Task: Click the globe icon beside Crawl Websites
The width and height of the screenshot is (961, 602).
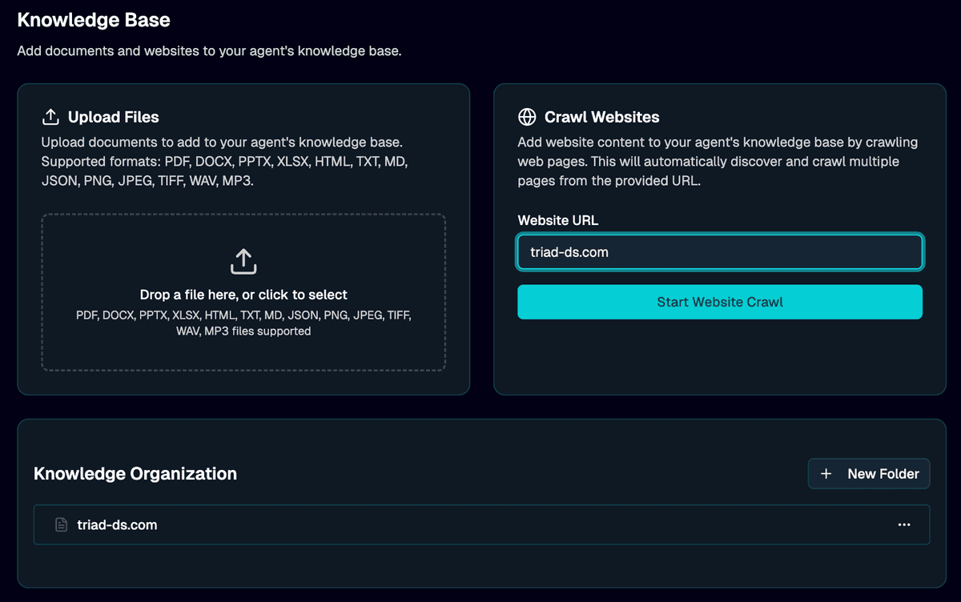Action: tap(527, 117)
